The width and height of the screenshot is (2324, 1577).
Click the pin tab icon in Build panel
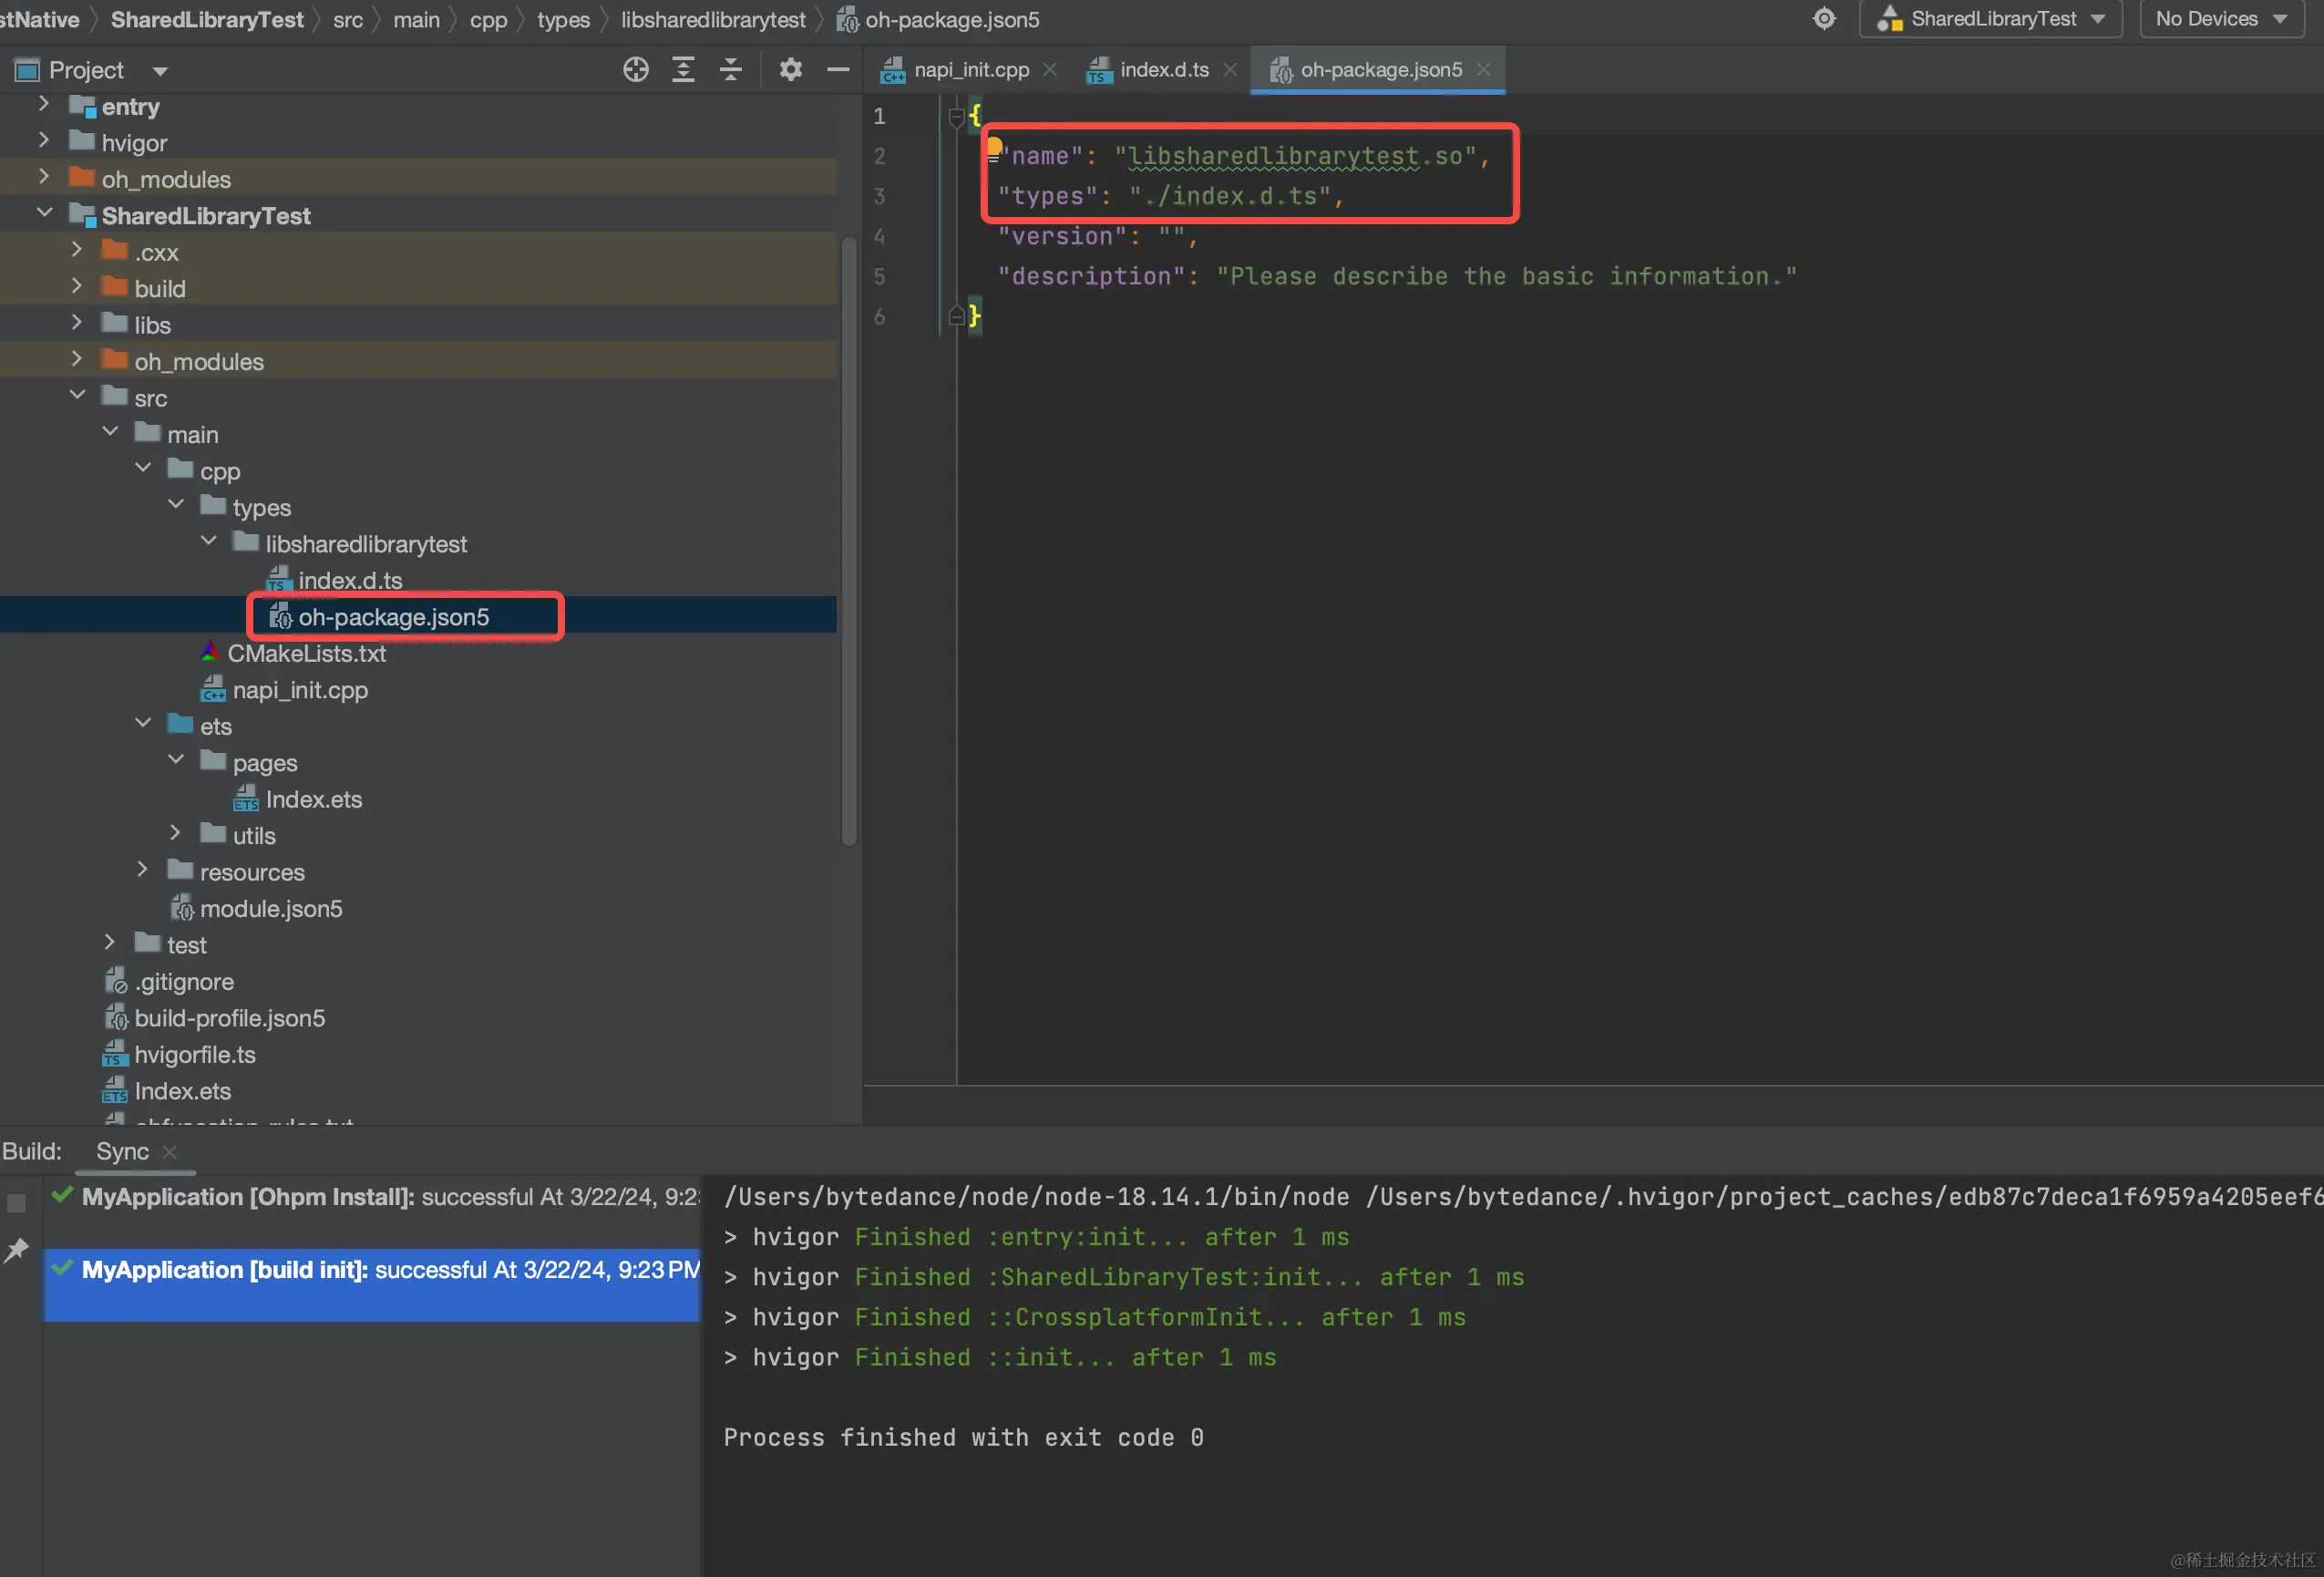click(x=17, y=1250)
